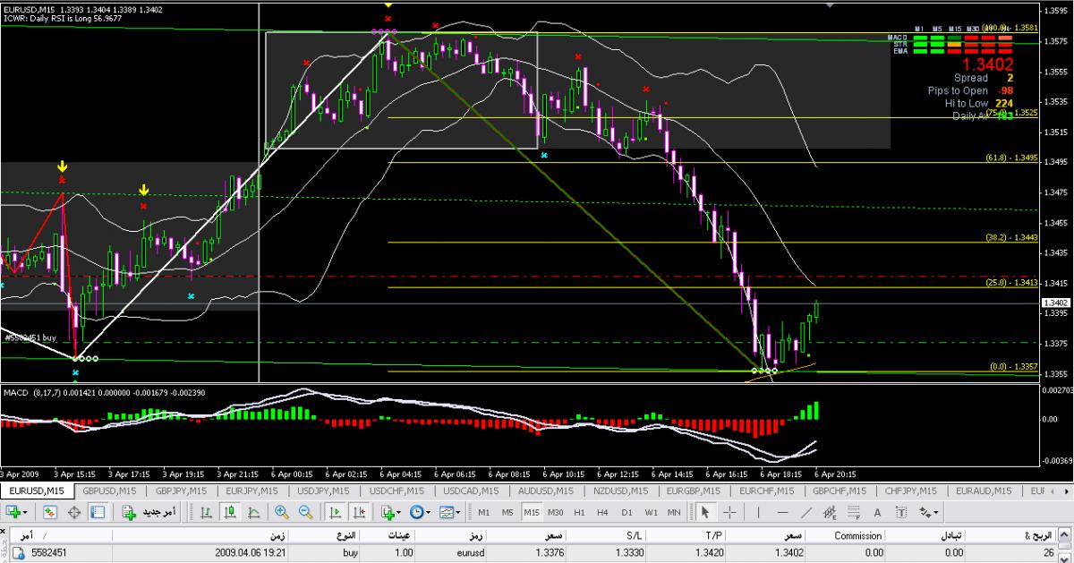Open the chart templates icon
This screenshot has width=1074, height=563.
[447, 512]
